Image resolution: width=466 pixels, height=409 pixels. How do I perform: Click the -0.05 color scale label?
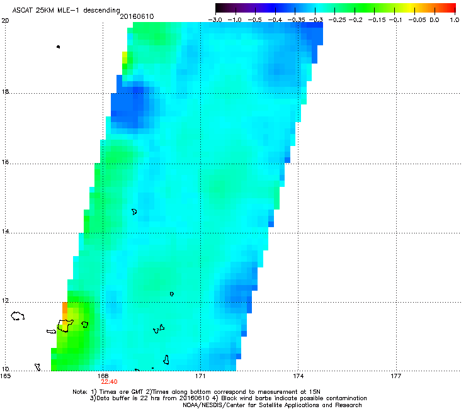pos(418,20)
